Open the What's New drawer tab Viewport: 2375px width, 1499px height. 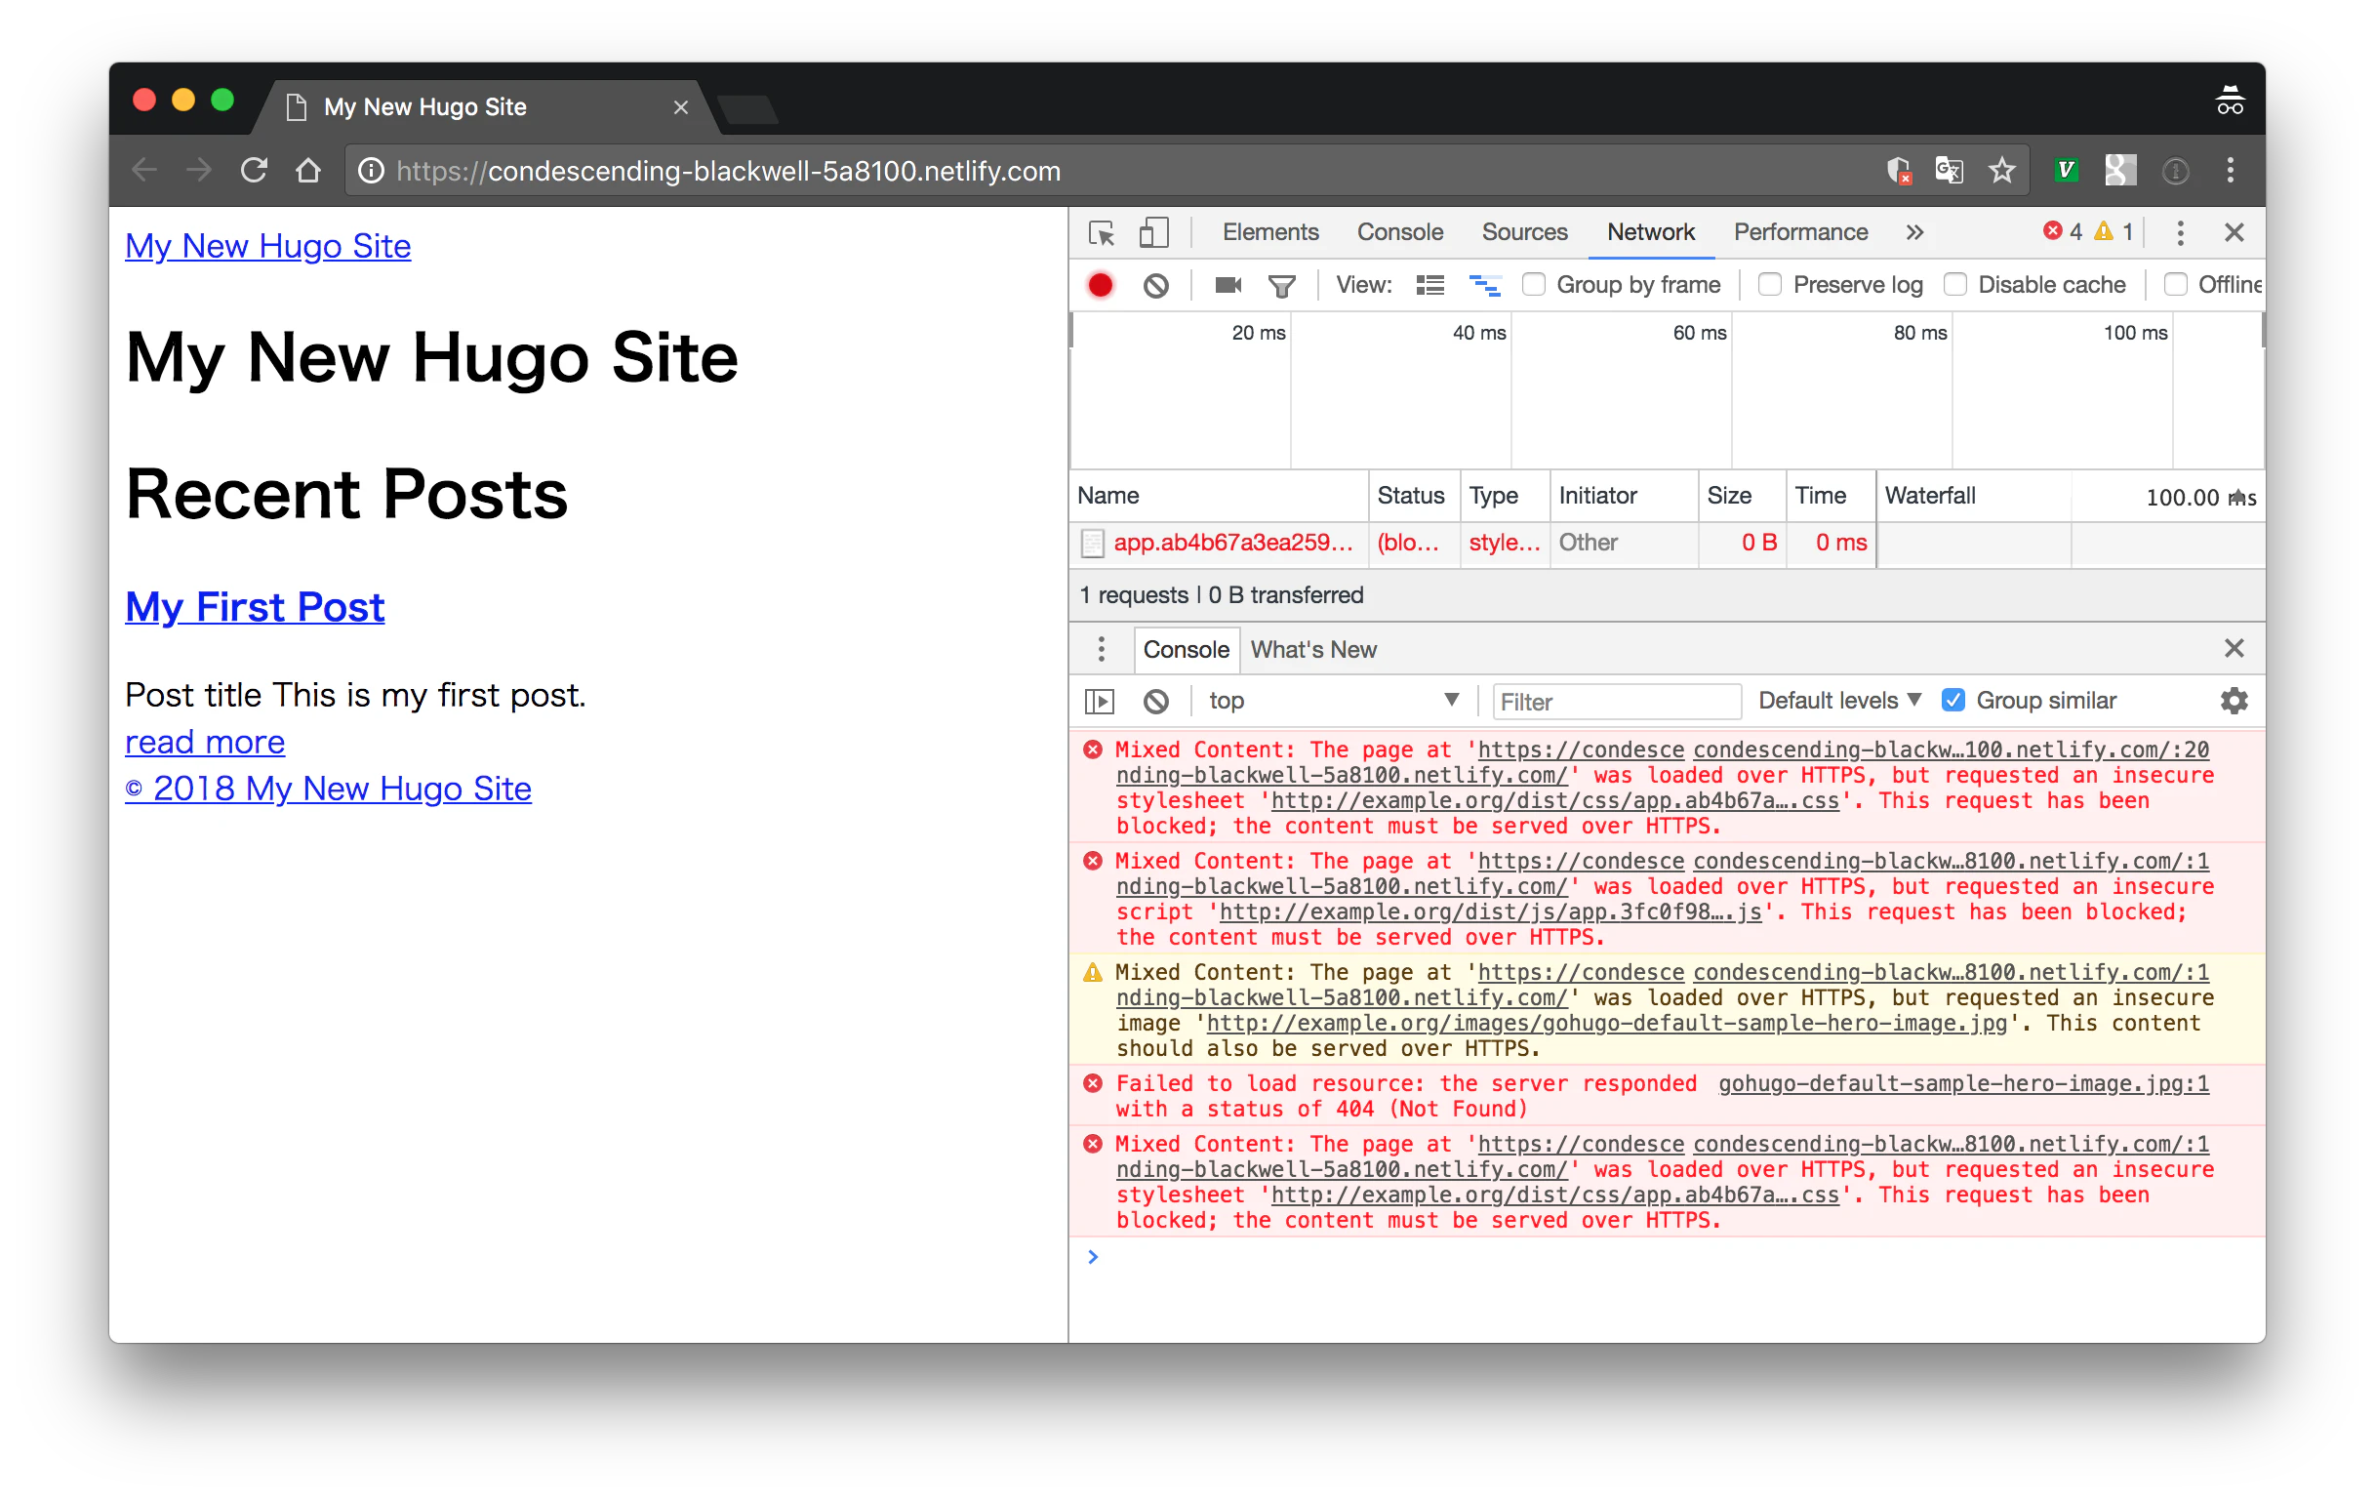click(1312, 649)
